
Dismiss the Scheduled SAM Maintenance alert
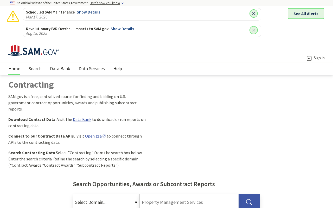click(253, 14)
